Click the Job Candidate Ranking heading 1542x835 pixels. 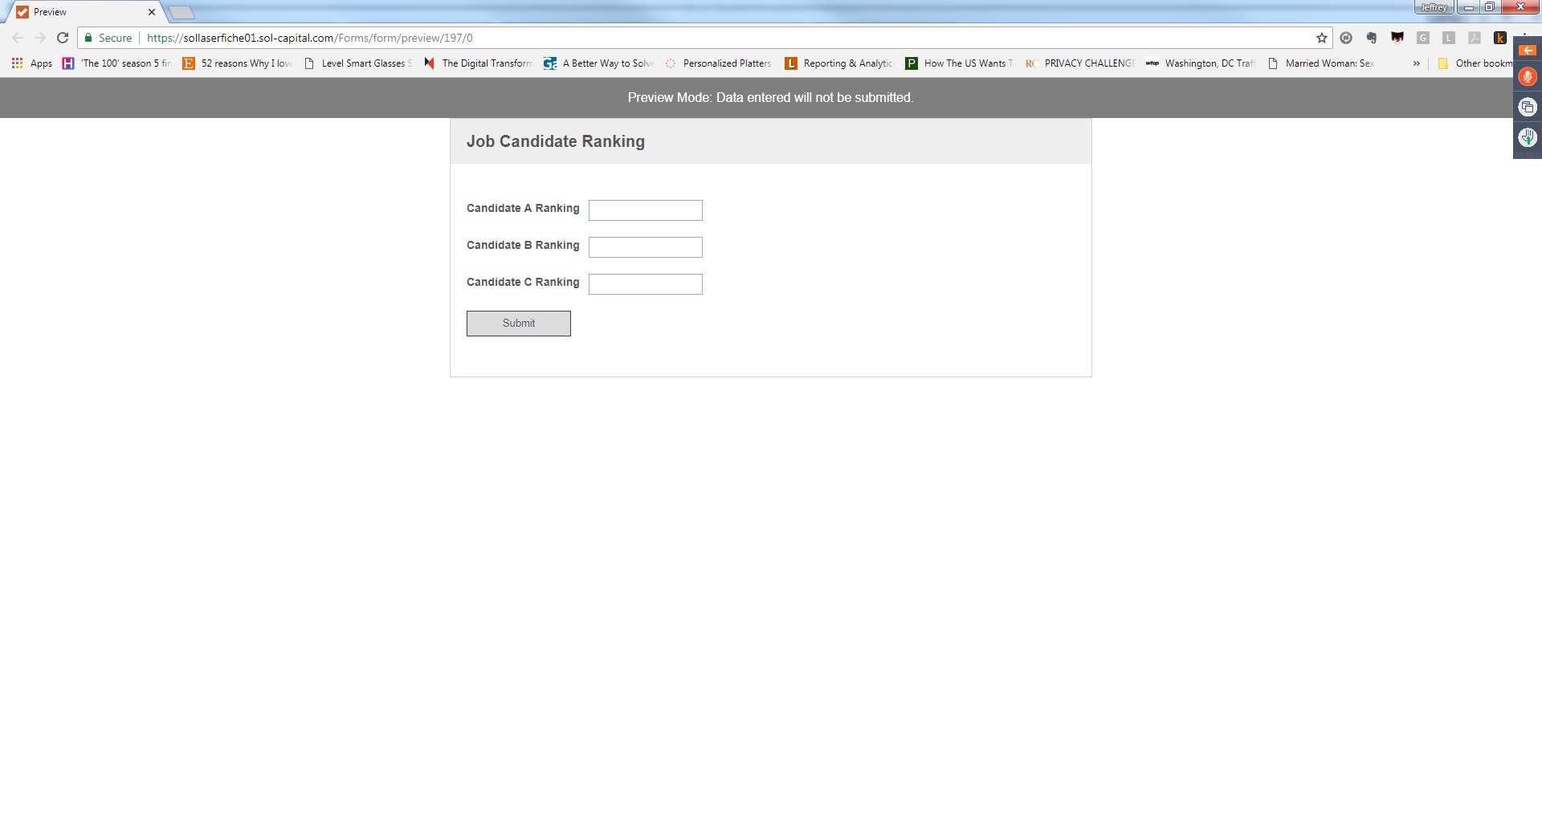pos(556,141)
